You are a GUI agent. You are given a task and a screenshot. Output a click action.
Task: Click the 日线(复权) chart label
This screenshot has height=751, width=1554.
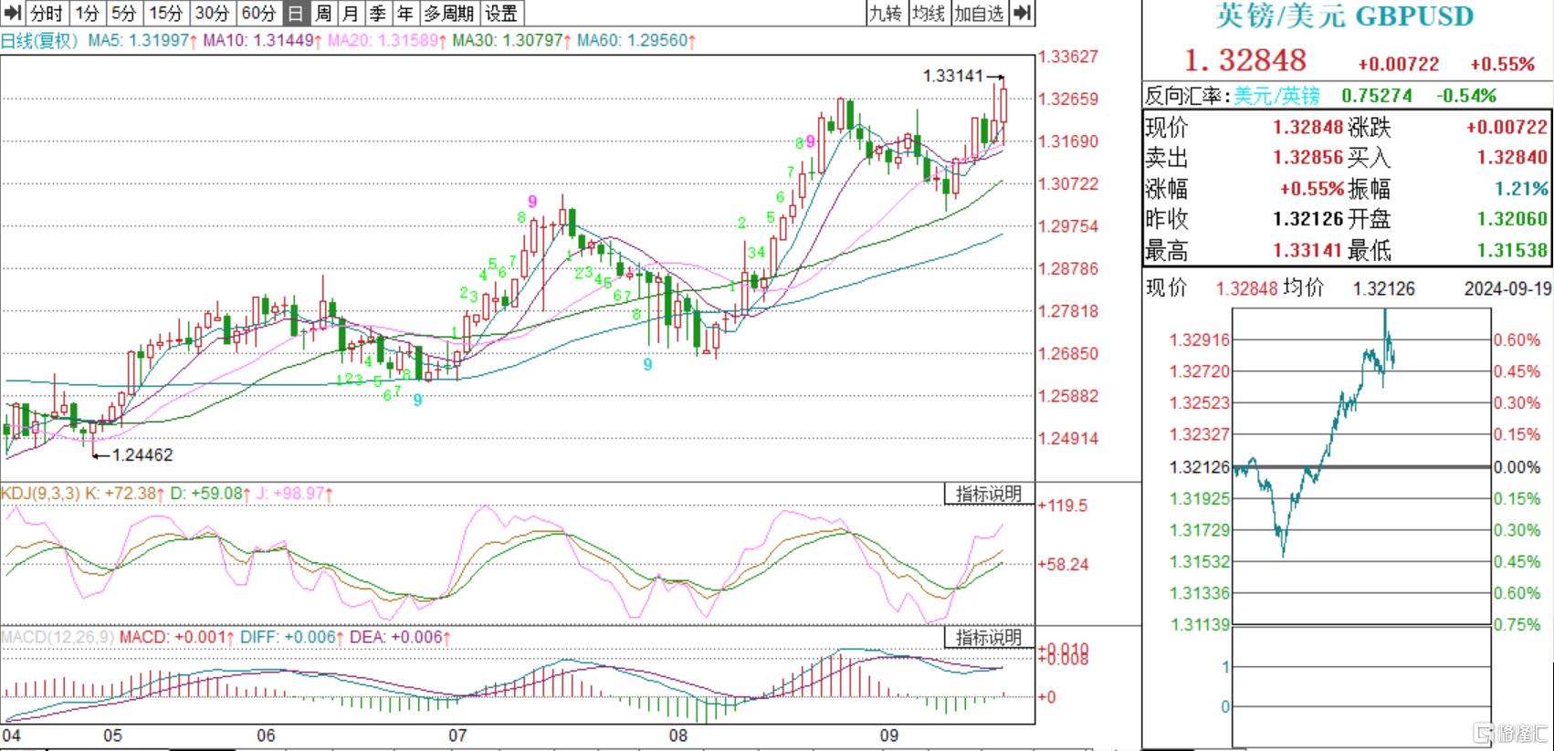click(x=40, y=41)
